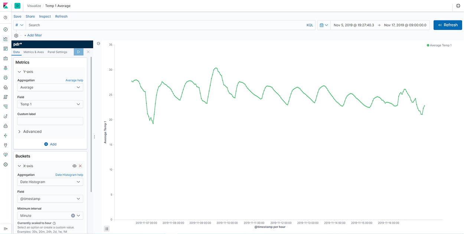Open Graph icon in sidebar
The height and width of the screenshot is (234, 464).
pos(6,136)
